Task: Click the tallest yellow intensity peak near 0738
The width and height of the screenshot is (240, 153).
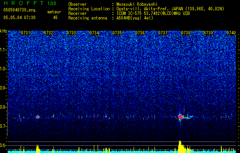Action: coord(180,146)
